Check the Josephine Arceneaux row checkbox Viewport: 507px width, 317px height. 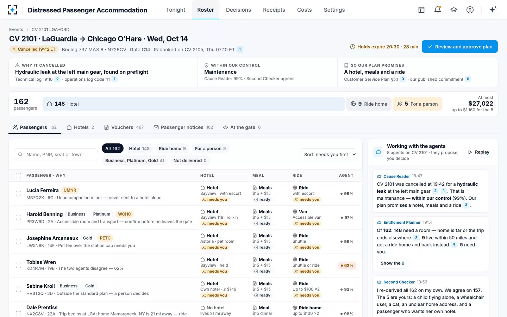click(x=19, y=241)
